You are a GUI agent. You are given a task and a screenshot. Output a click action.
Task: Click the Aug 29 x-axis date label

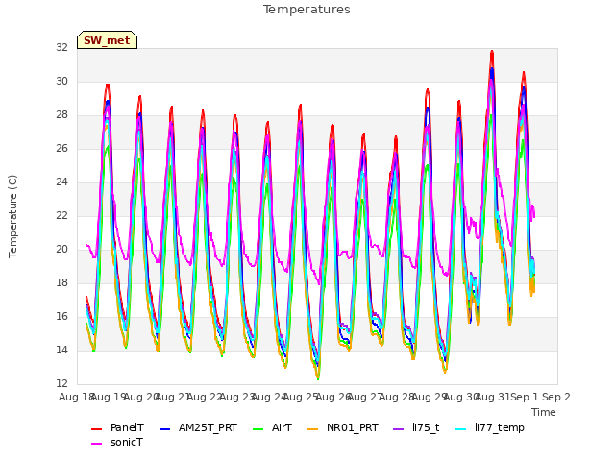tap(430, 397)
